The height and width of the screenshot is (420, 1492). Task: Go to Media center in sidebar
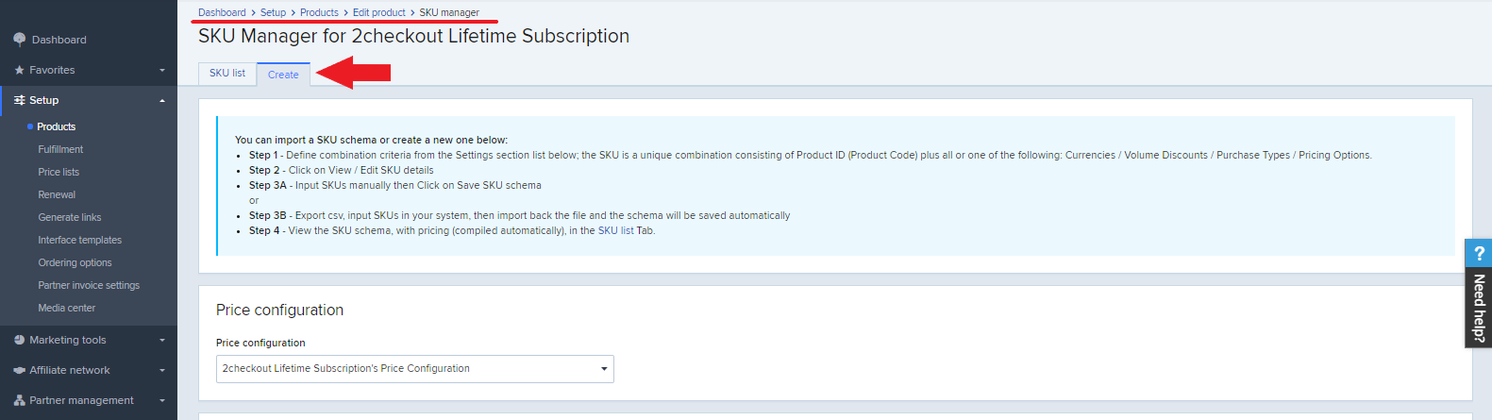[x=67, y=308]
